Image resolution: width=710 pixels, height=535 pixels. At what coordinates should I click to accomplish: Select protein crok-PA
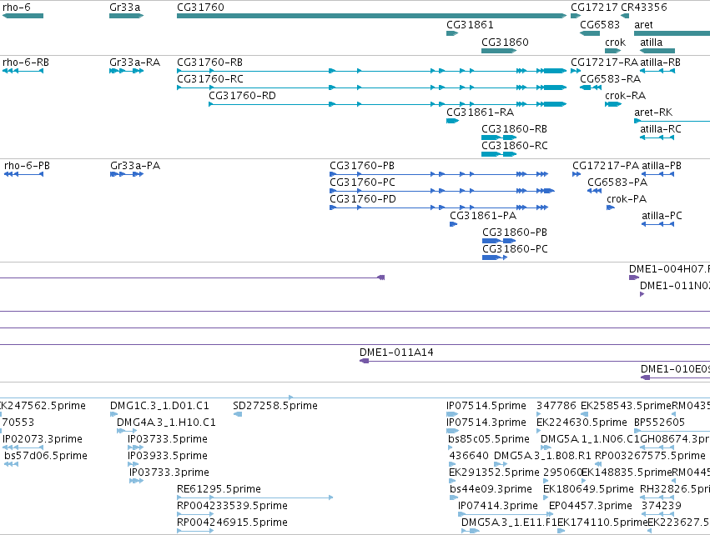(x=627, y=199)
